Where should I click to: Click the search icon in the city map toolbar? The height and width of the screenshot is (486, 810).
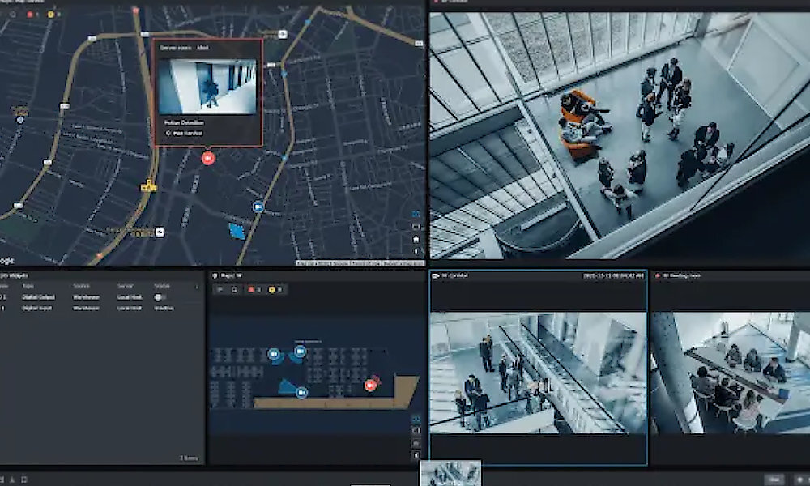(x=11, y=15)
